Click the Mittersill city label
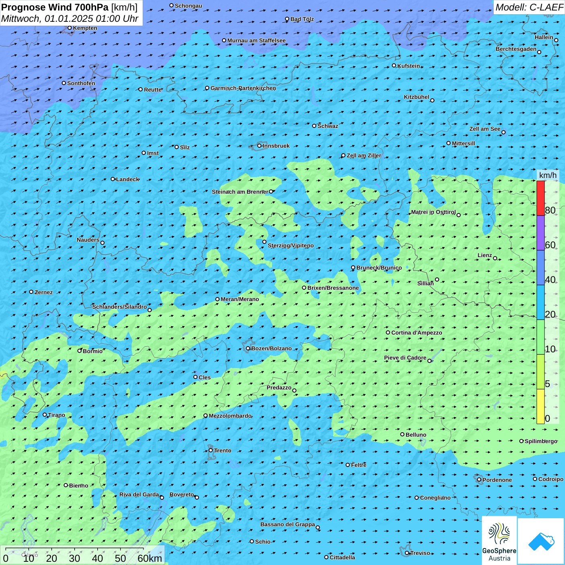 (464, 143)
